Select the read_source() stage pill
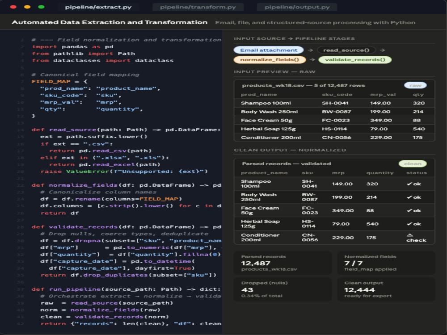Image resolution: width=447 pixels, height=335 pixels. [346, 50]
